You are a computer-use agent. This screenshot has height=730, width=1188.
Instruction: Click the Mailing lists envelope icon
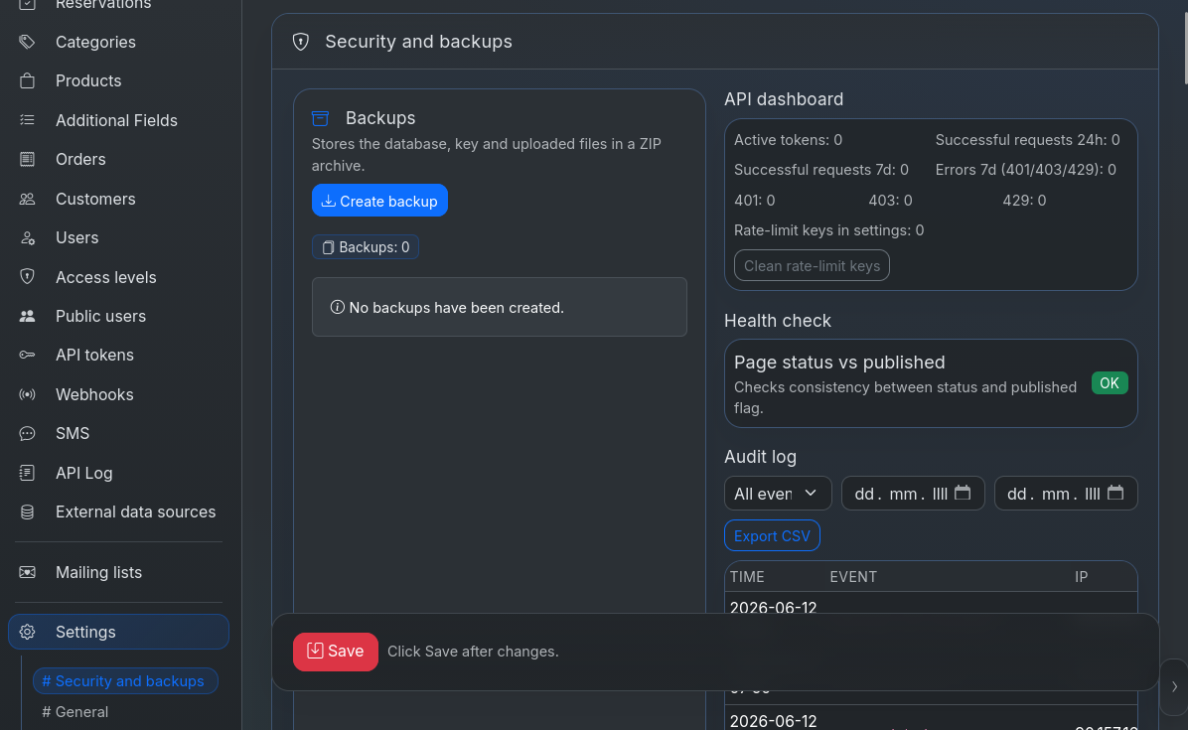pyautogui.click(x=27, y=572)
